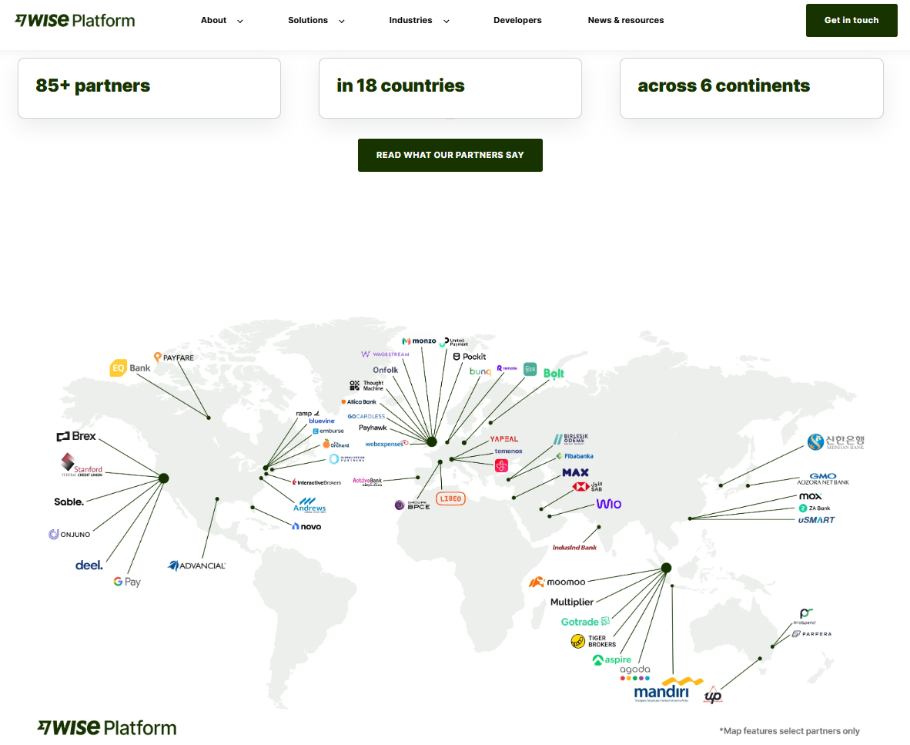This screenshot has width=910, height=745.
Task: Click the Wio logo
Action: [609, 504]
